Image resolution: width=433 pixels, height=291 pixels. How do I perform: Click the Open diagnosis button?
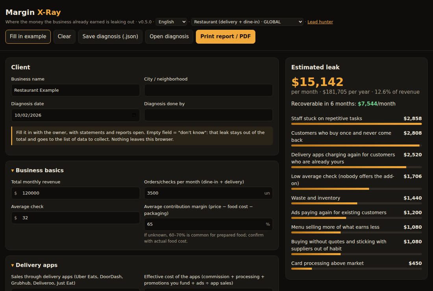point(169,37)
